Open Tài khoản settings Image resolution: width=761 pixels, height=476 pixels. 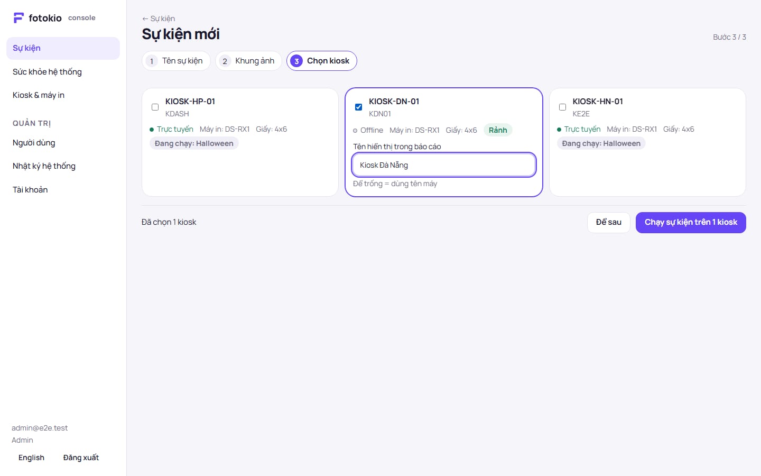63,190
